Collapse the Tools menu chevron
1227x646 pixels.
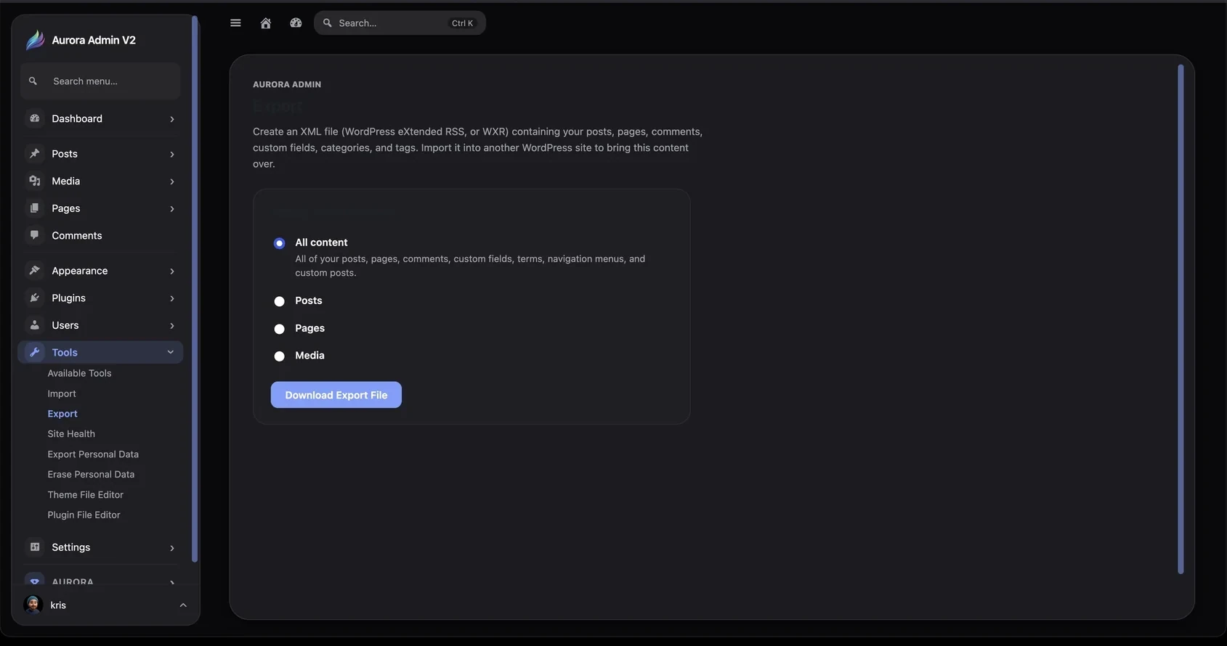(x=171, y=352)
